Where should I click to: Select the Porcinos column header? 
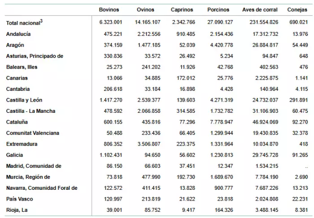218,9
